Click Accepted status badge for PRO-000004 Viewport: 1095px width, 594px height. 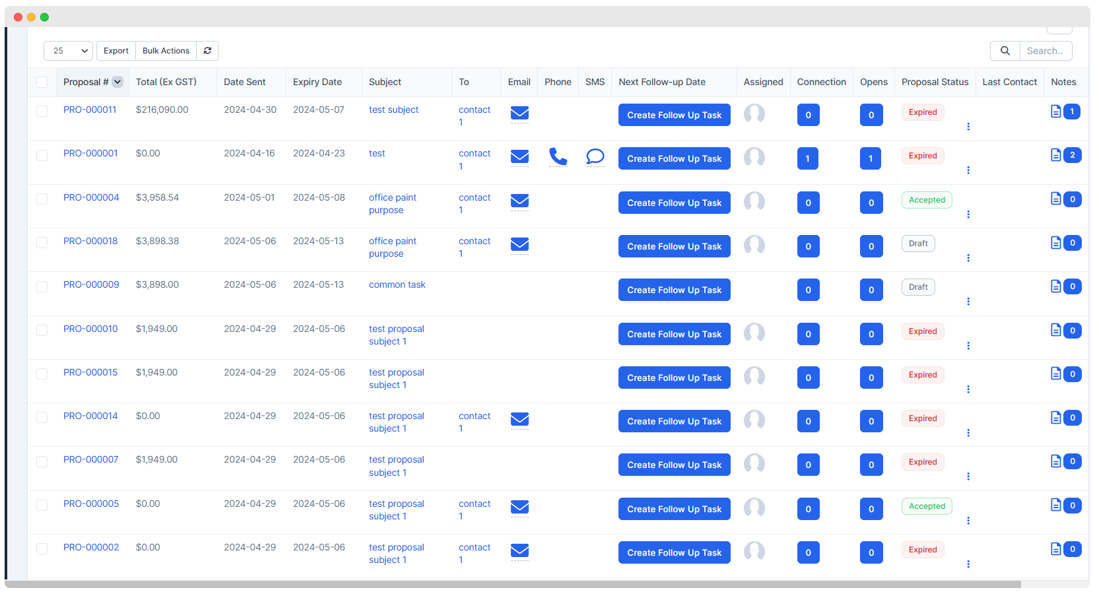927,200
